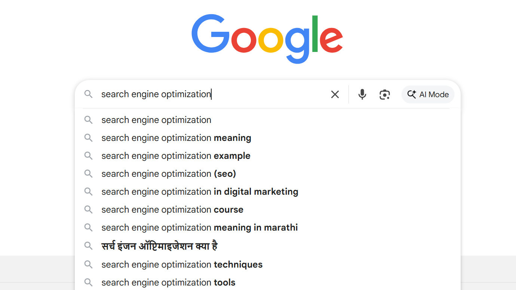Click the microphone voice search icon
The height and width of the screenshot is (290, 516).
click(x=362, y=94)
